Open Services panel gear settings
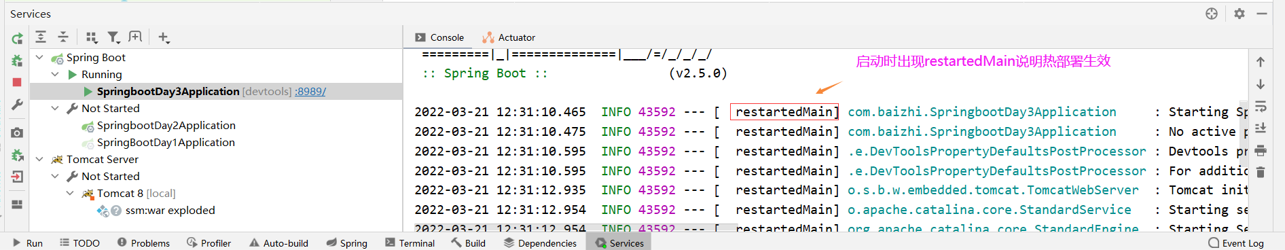 point(1239,14)
